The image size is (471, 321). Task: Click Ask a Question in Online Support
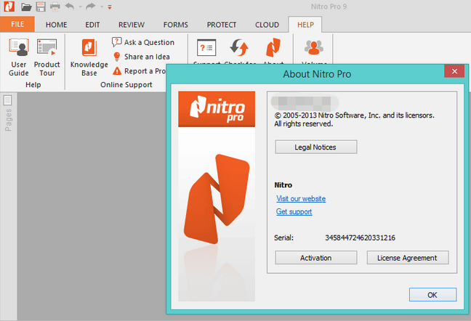[x=143, y=42]
